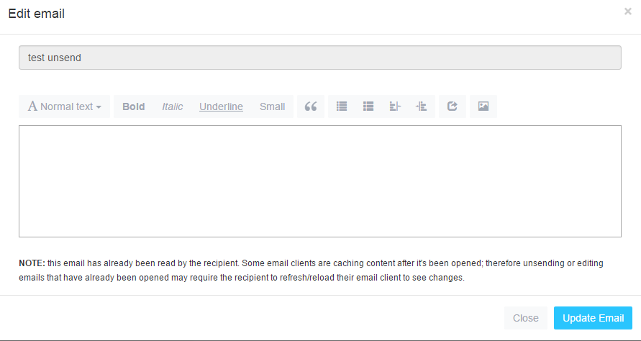Dismiss dialog with the top-right X icon
Viewport: 641px width, 341px height.
click(x=628, y=12)
